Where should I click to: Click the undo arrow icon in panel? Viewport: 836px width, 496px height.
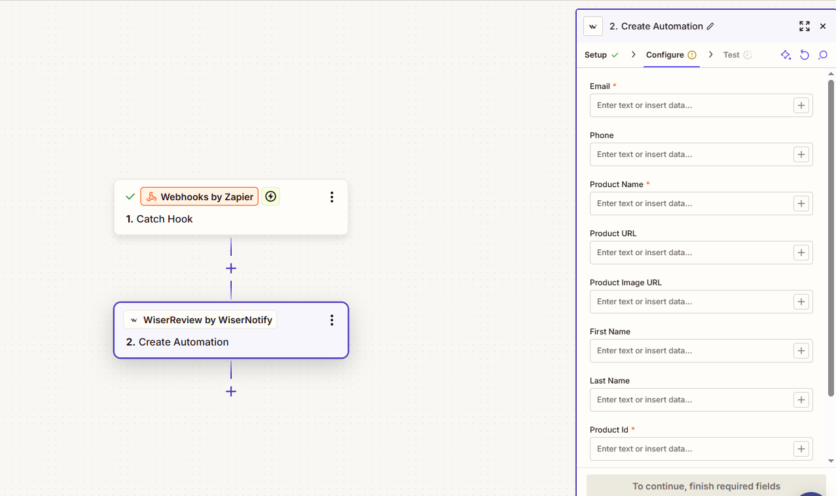click(805, 55)
